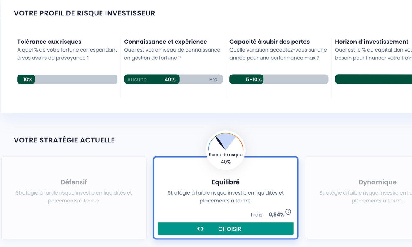Click the Tolérance aux risques column heading
The width and height of the screenshot is (412, 247).
(49, 42)
